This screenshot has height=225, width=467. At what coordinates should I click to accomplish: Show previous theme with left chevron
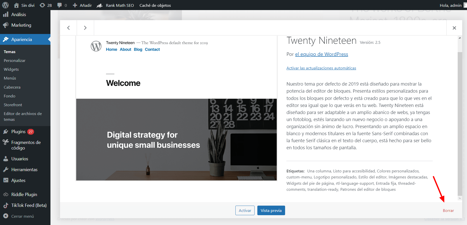point(68,28)
